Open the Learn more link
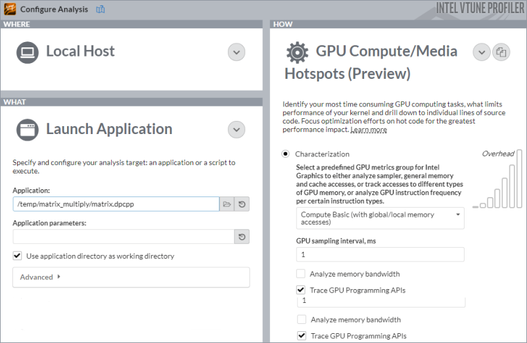This screenshot has width=527, height=343. click(369, 130)
